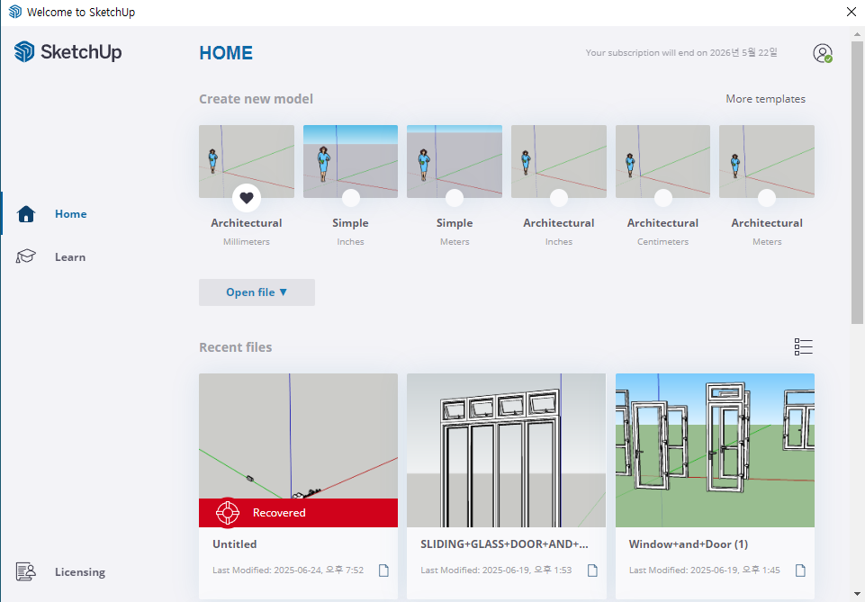865x602 pixels.
Task: Toggle heart favorite on Architectural Millimeters template
Action: coord(247,197)
